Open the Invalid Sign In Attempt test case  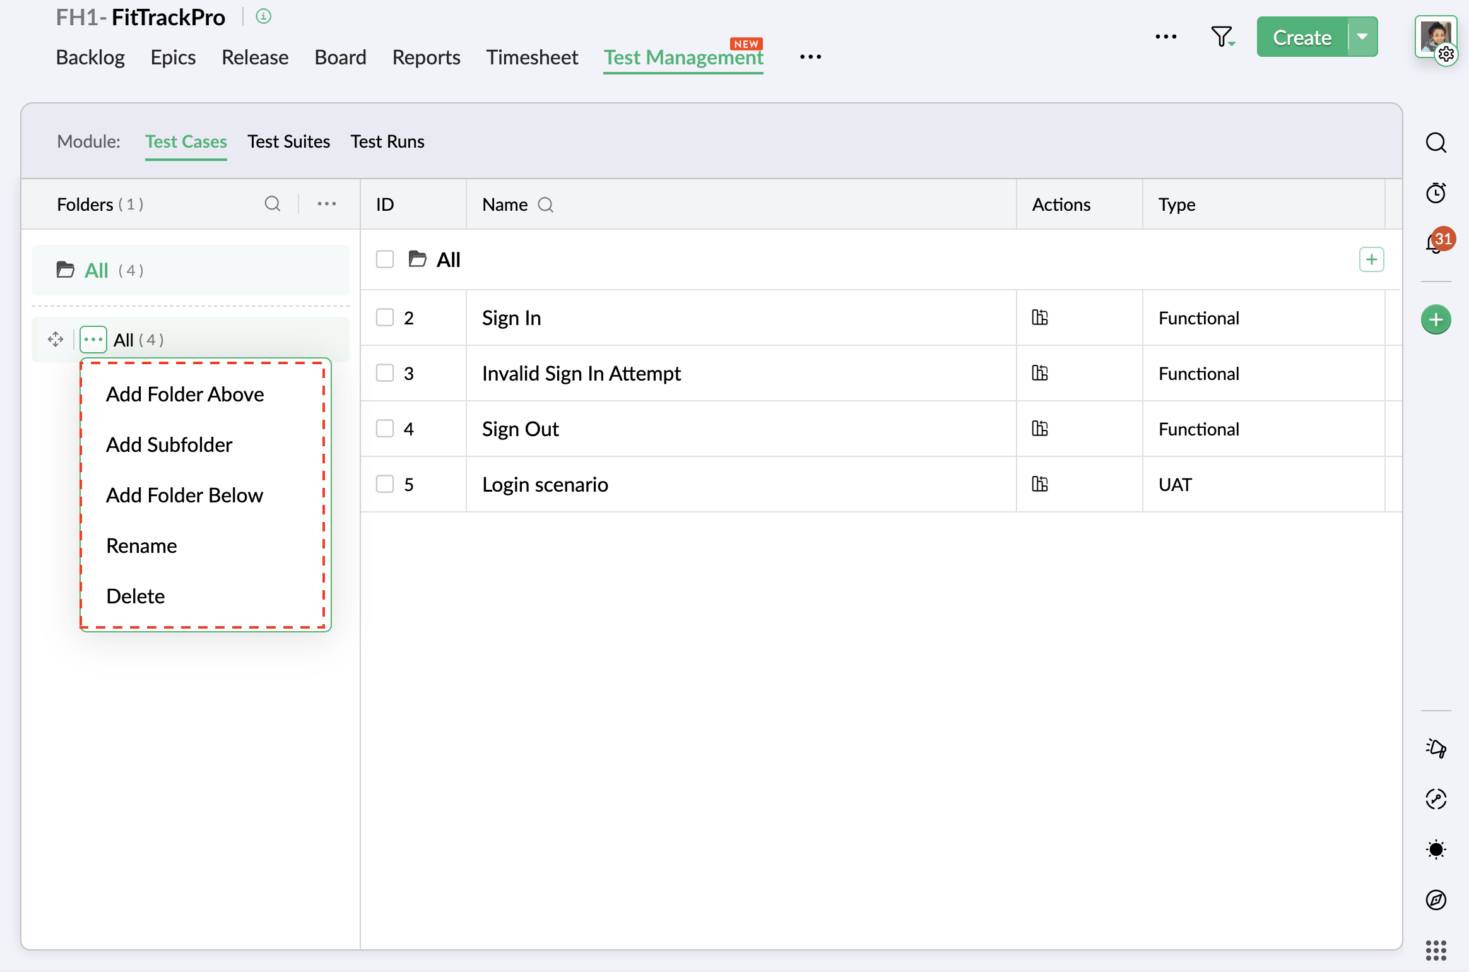pos(581,373)
